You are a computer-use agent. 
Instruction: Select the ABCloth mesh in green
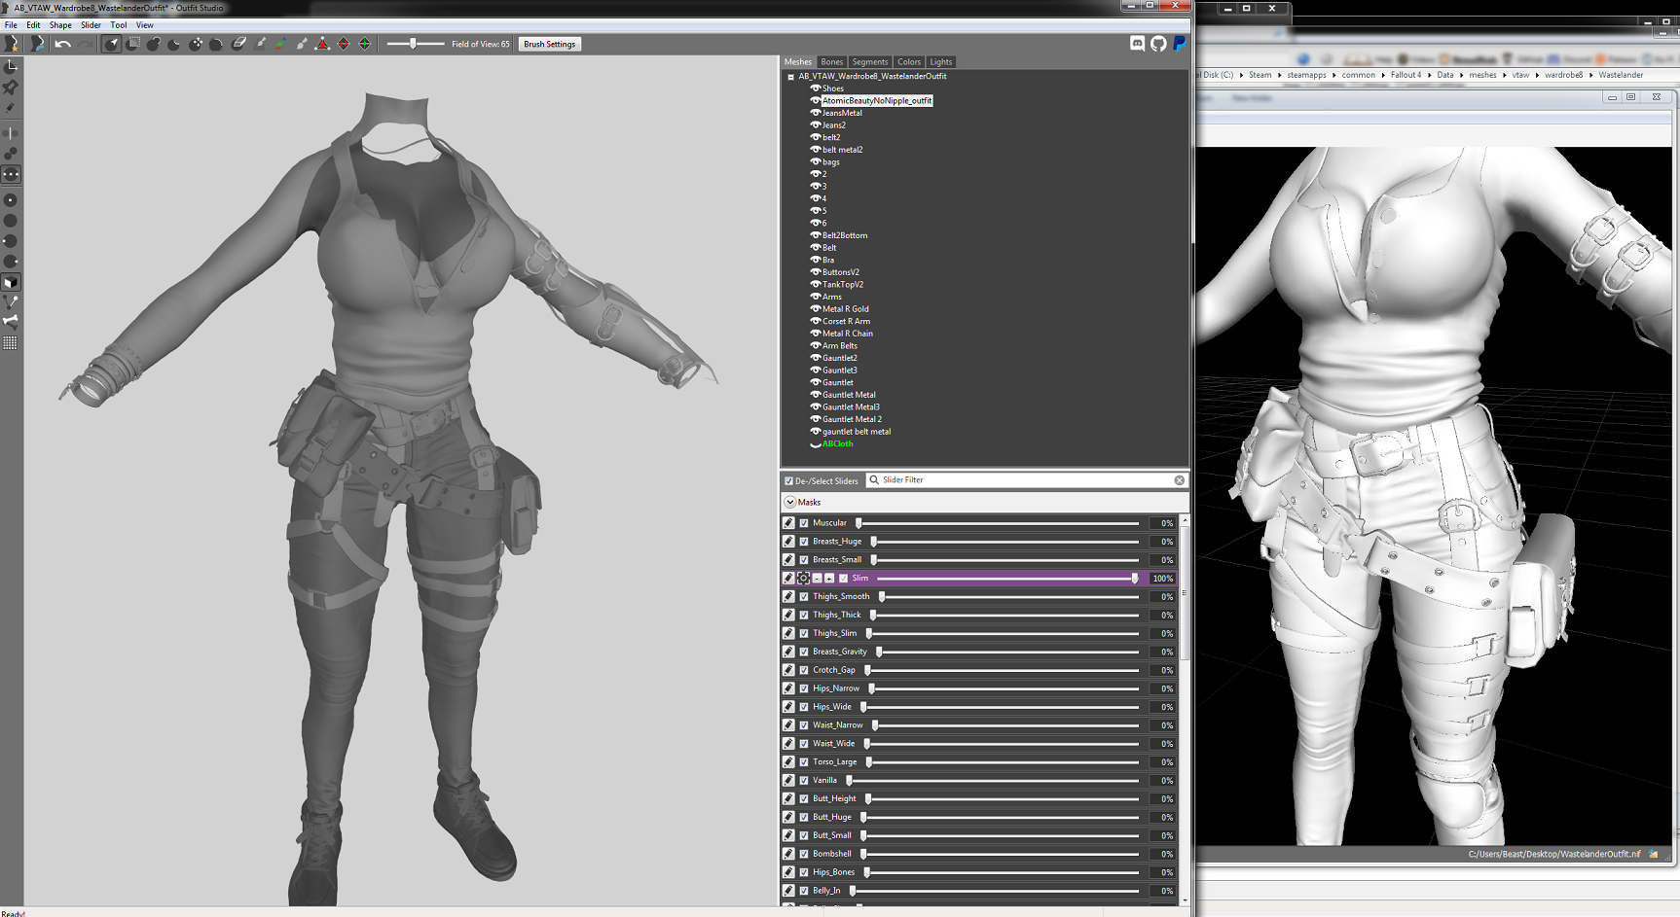[x=837, y=443]
